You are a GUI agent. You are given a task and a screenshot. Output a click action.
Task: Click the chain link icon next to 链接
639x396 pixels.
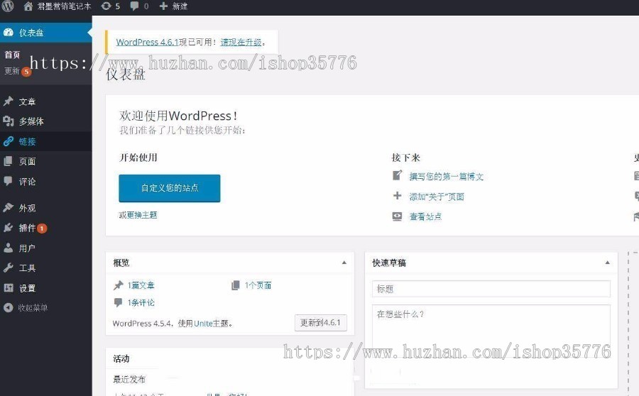(9, 141)
